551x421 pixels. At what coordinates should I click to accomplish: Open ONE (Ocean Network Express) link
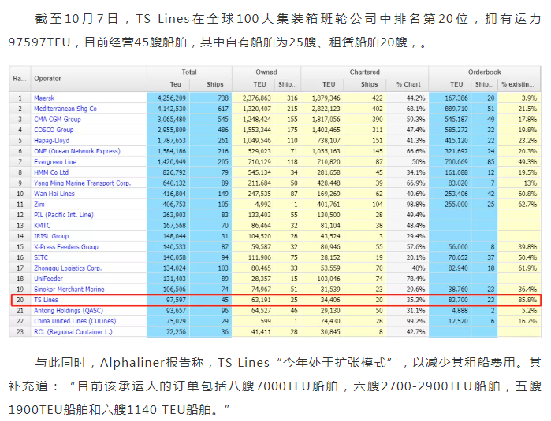coord(77,151)
